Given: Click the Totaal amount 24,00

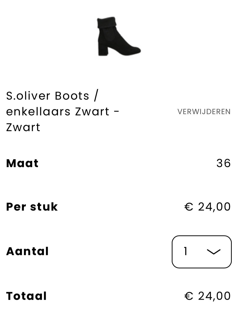Looking at the screenshot, I should (214, 296).
